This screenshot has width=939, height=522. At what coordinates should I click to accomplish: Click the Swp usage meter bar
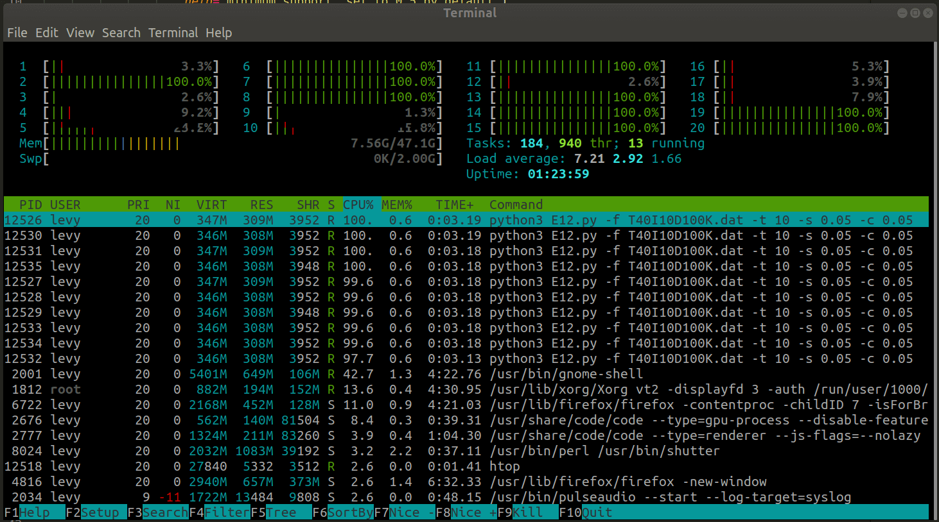(231, 158)
